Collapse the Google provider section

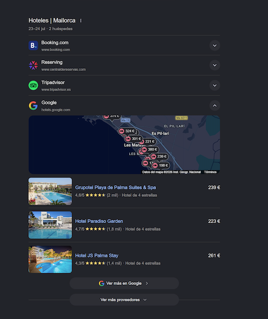(x=215, y=106)
